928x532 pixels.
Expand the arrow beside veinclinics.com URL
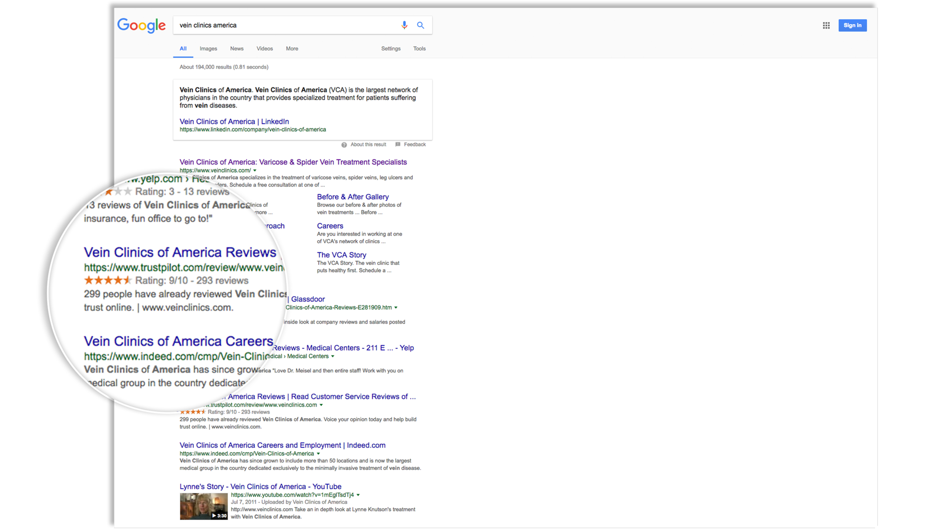pyautogui.click(x=255, y=171)
